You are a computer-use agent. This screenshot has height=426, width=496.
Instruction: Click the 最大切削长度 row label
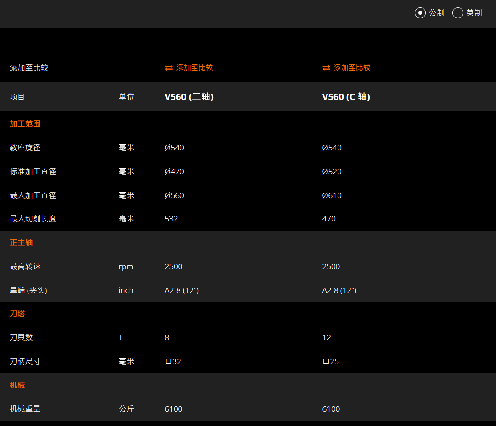[33, 219]
